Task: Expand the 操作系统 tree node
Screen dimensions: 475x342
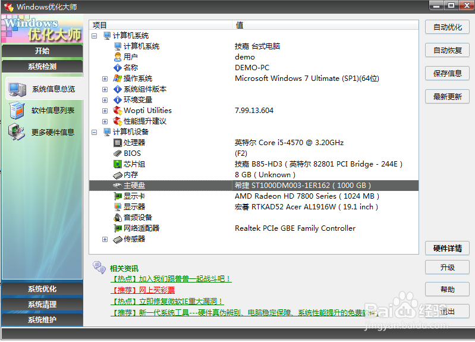Action: tap(105, 79)
